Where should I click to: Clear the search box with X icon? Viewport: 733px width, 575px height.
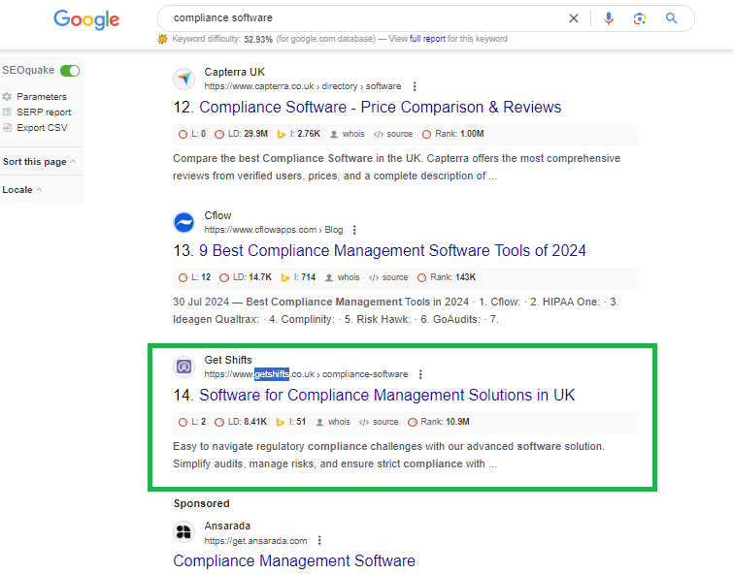(x=574, y=18)
